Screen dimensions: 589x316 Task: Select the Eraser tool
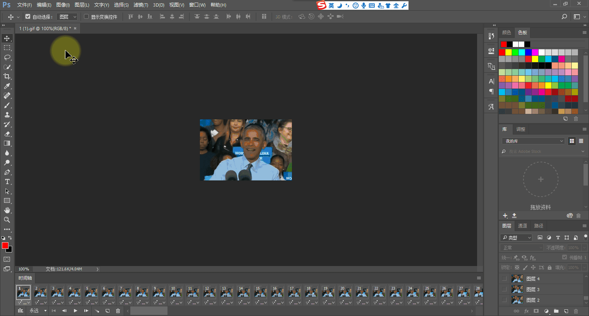[7, 134]
